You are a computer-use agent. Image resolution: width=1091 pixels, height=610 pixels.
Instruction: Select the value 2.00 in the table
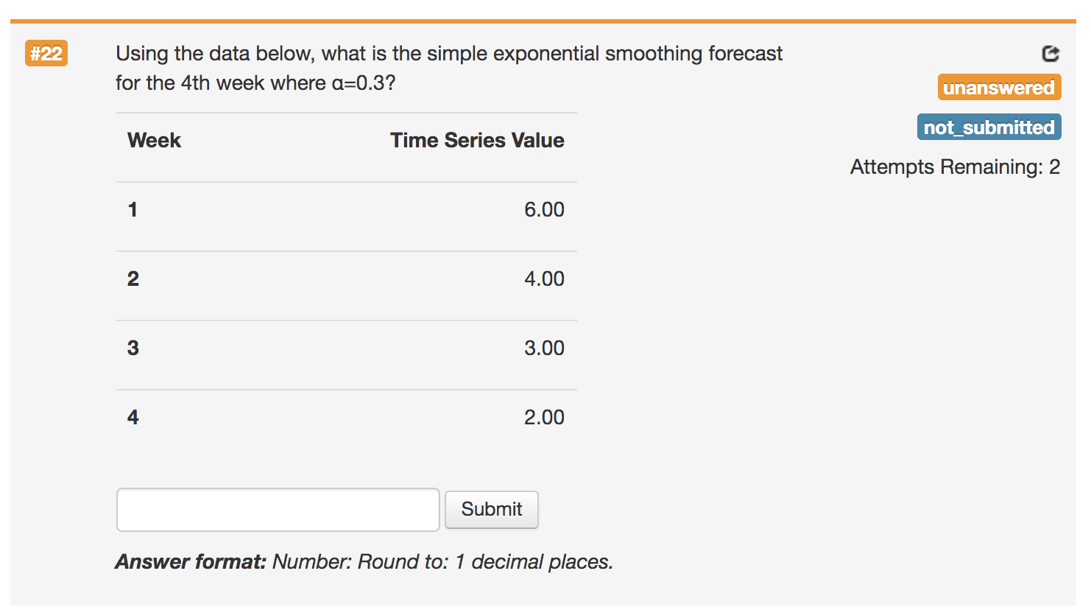pyautogui.click(x=545, y=416)
